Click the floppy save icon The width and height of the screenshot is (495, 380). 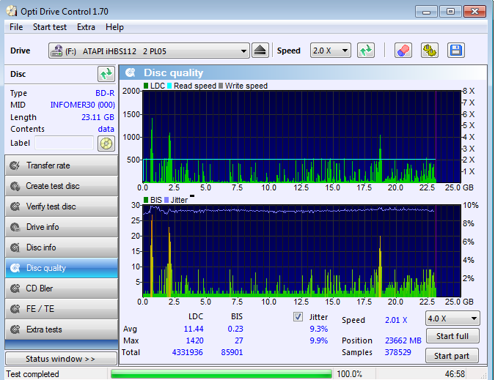[x=456, y=51]
